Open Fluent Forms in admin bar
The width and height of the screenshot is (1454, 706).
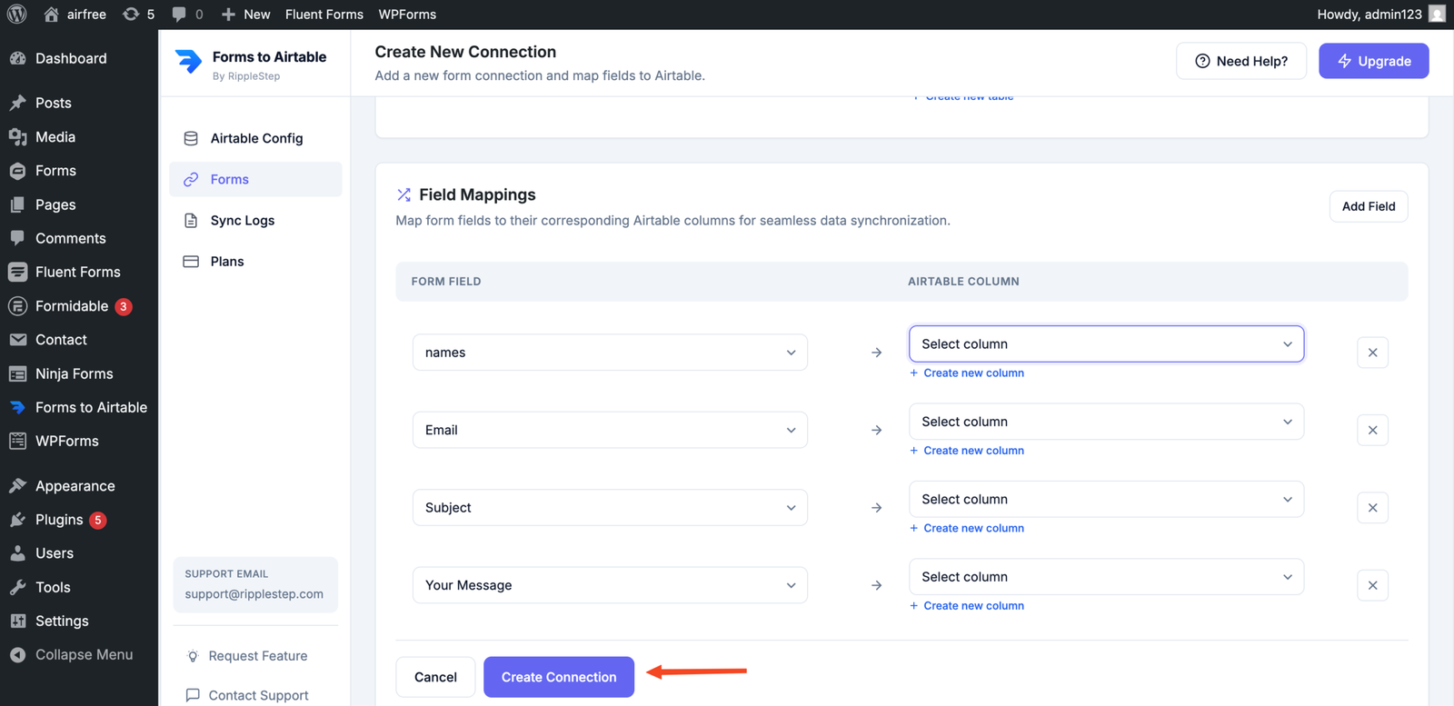(324, 15)
